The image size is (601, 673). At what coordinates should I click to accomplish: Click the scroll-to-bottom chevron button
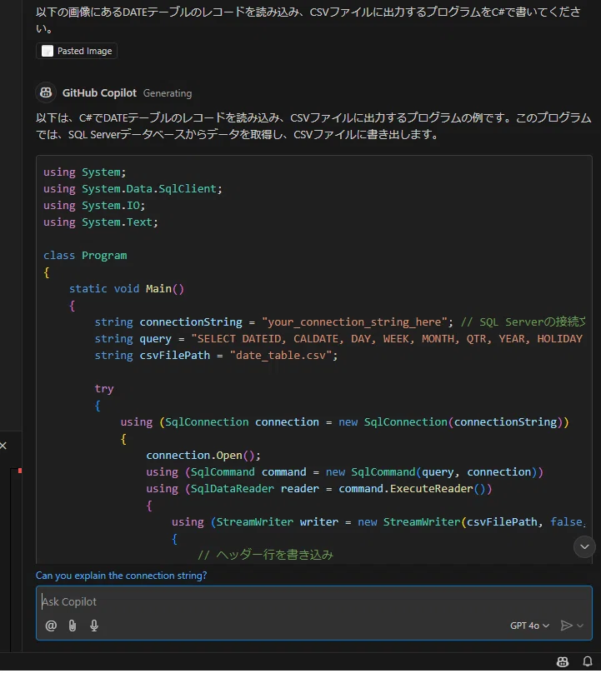pos(584,546)
